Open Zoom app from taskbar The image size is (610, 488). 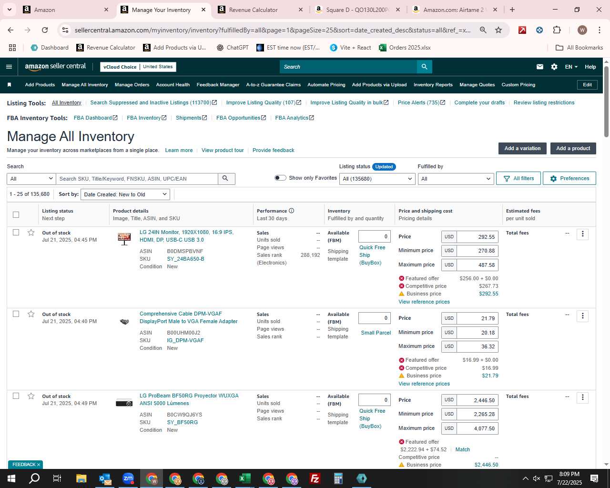pos(128,478)
